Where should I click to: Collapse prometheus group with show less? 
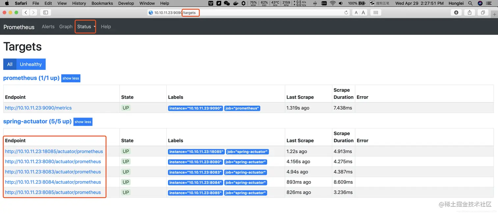coord(71,78)
